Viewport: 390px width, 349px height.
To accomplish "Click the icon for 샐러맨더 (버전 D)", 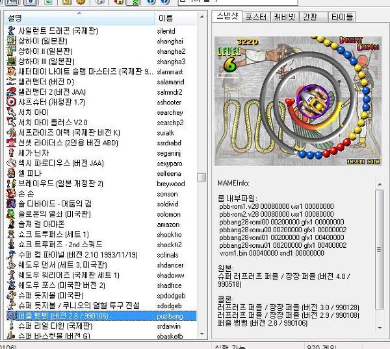I will (11, 82).
